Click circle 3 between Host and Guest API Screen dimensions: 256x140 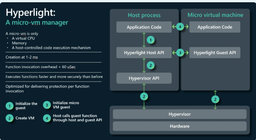point(180,53)
